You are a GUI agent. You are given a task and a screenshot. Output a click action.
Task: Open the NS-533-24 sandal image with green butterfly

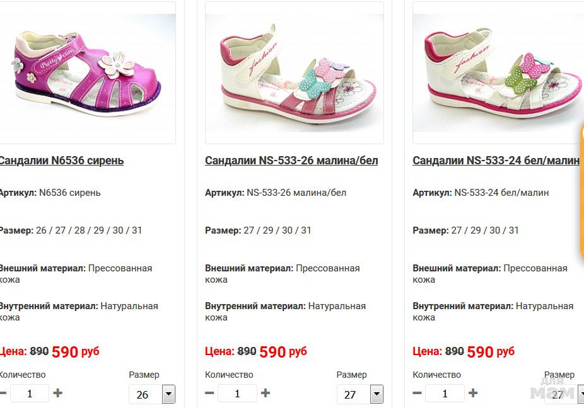point(498,72)
